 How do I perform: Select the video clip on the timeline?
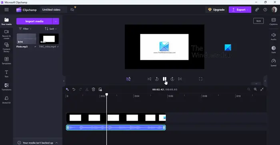[116, 118]
